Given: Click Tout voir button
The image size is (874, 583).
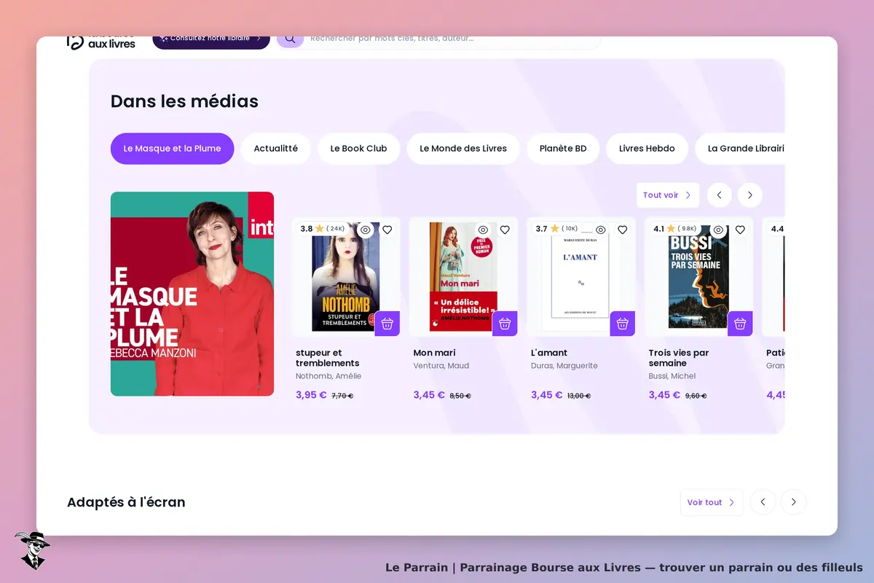Looking at the screenshot, I should (668, 195).
